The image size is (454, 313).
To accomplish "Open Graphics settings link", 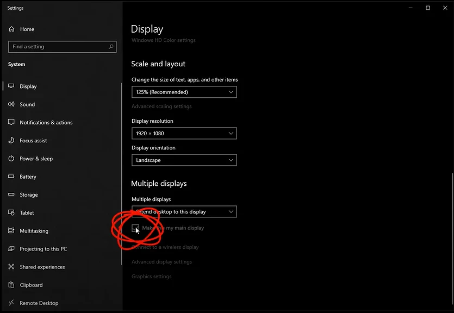I will pyautogui.click(x=152, y=276).
